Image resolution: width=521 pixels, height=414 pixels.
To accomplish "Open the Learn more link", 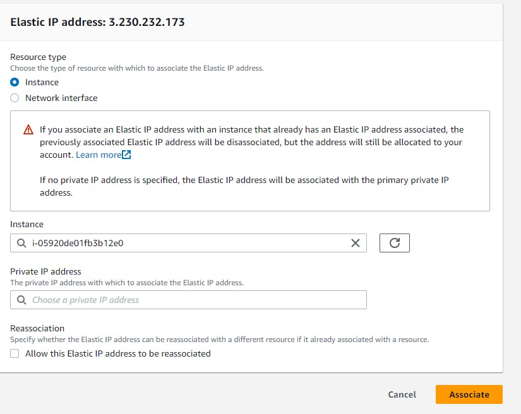I will [x=98, y=155].
